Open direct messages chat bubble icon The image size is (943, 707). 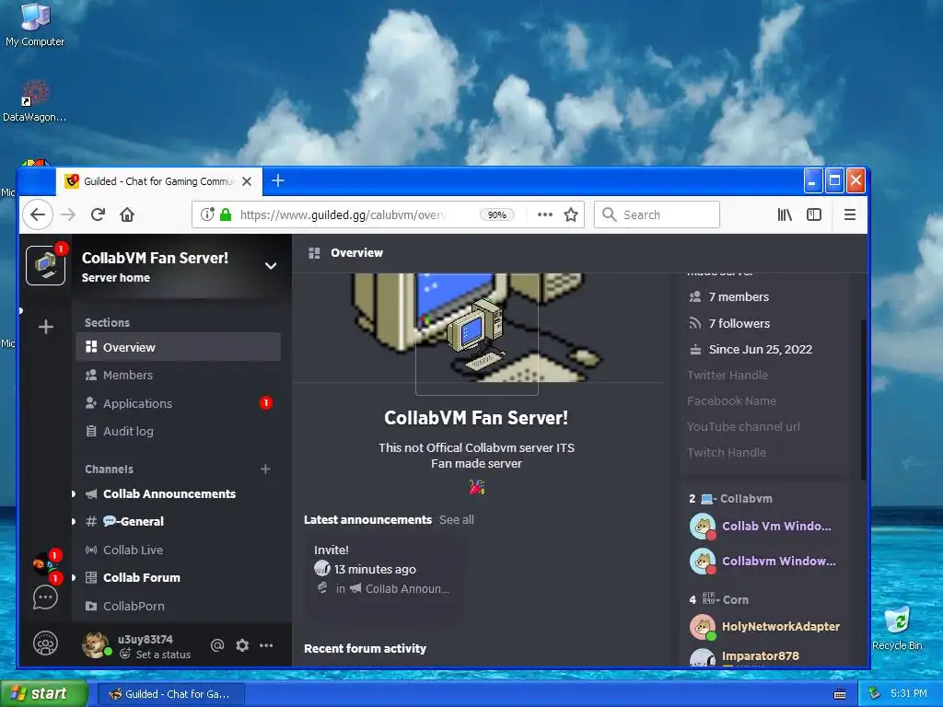click(45, 597)
